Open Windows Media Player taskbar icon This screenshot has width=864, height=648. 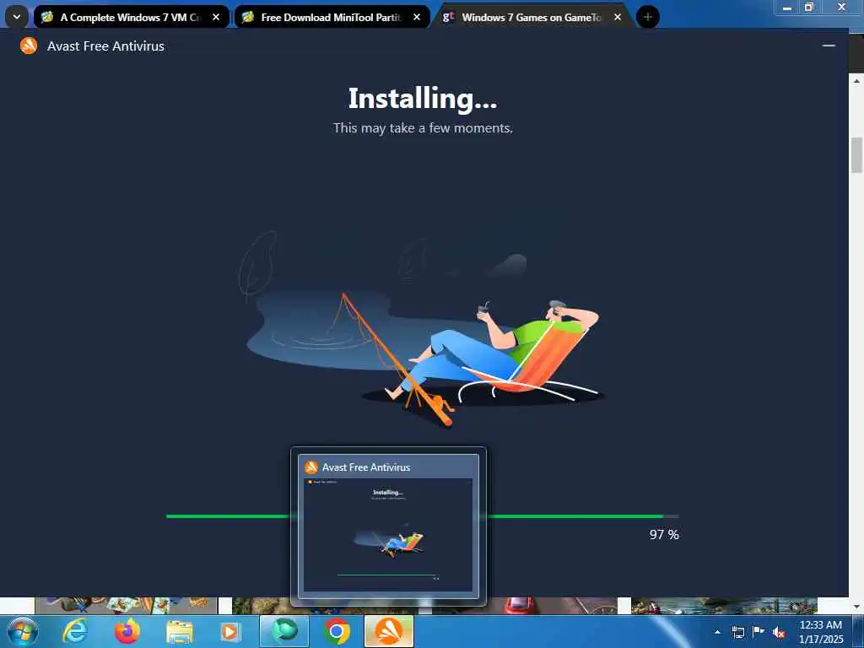[x=229, y=632]
